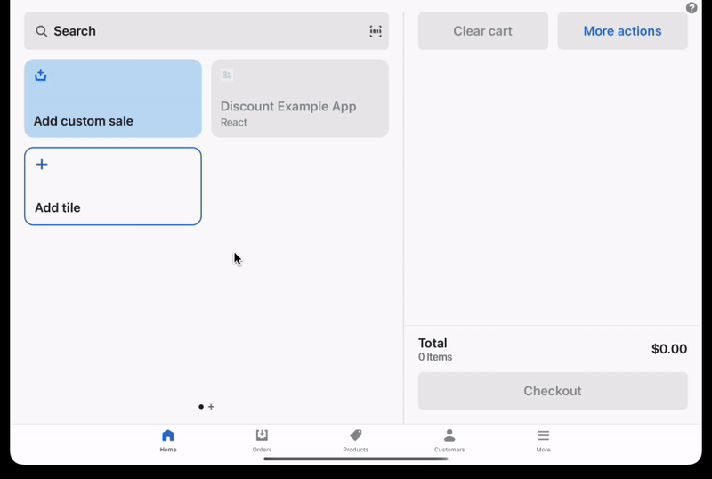
Task: Select the Add custom sale tile label
Action: [84, 121]
